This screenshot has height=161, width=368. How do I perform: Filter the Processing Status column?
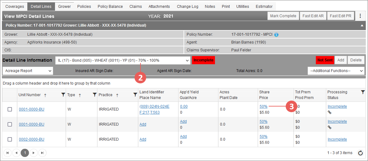click(363, 92)
